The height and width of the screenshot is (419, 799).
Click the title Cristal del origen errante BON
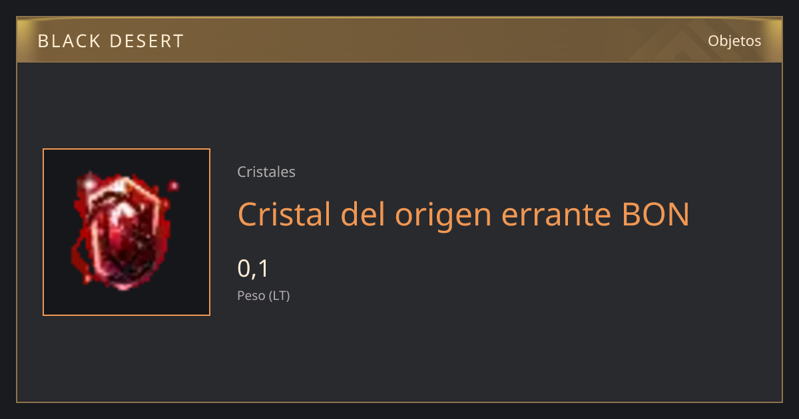pyautogui.click(x=463, y=215)
